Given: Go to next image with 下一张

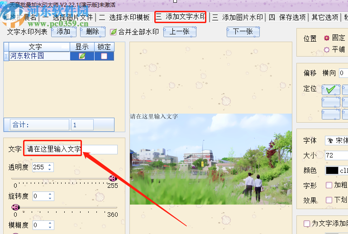Looking at the screenshot, I should (243, 32).
